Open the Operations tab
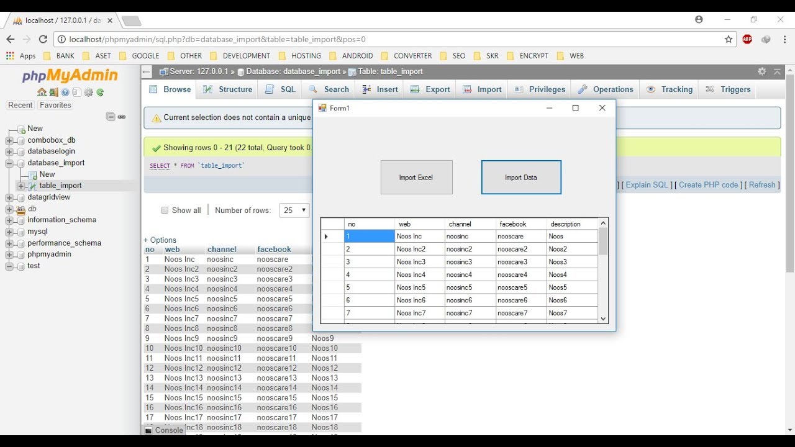The height and width of the screenshot is (447, 795). pos(606,89)
